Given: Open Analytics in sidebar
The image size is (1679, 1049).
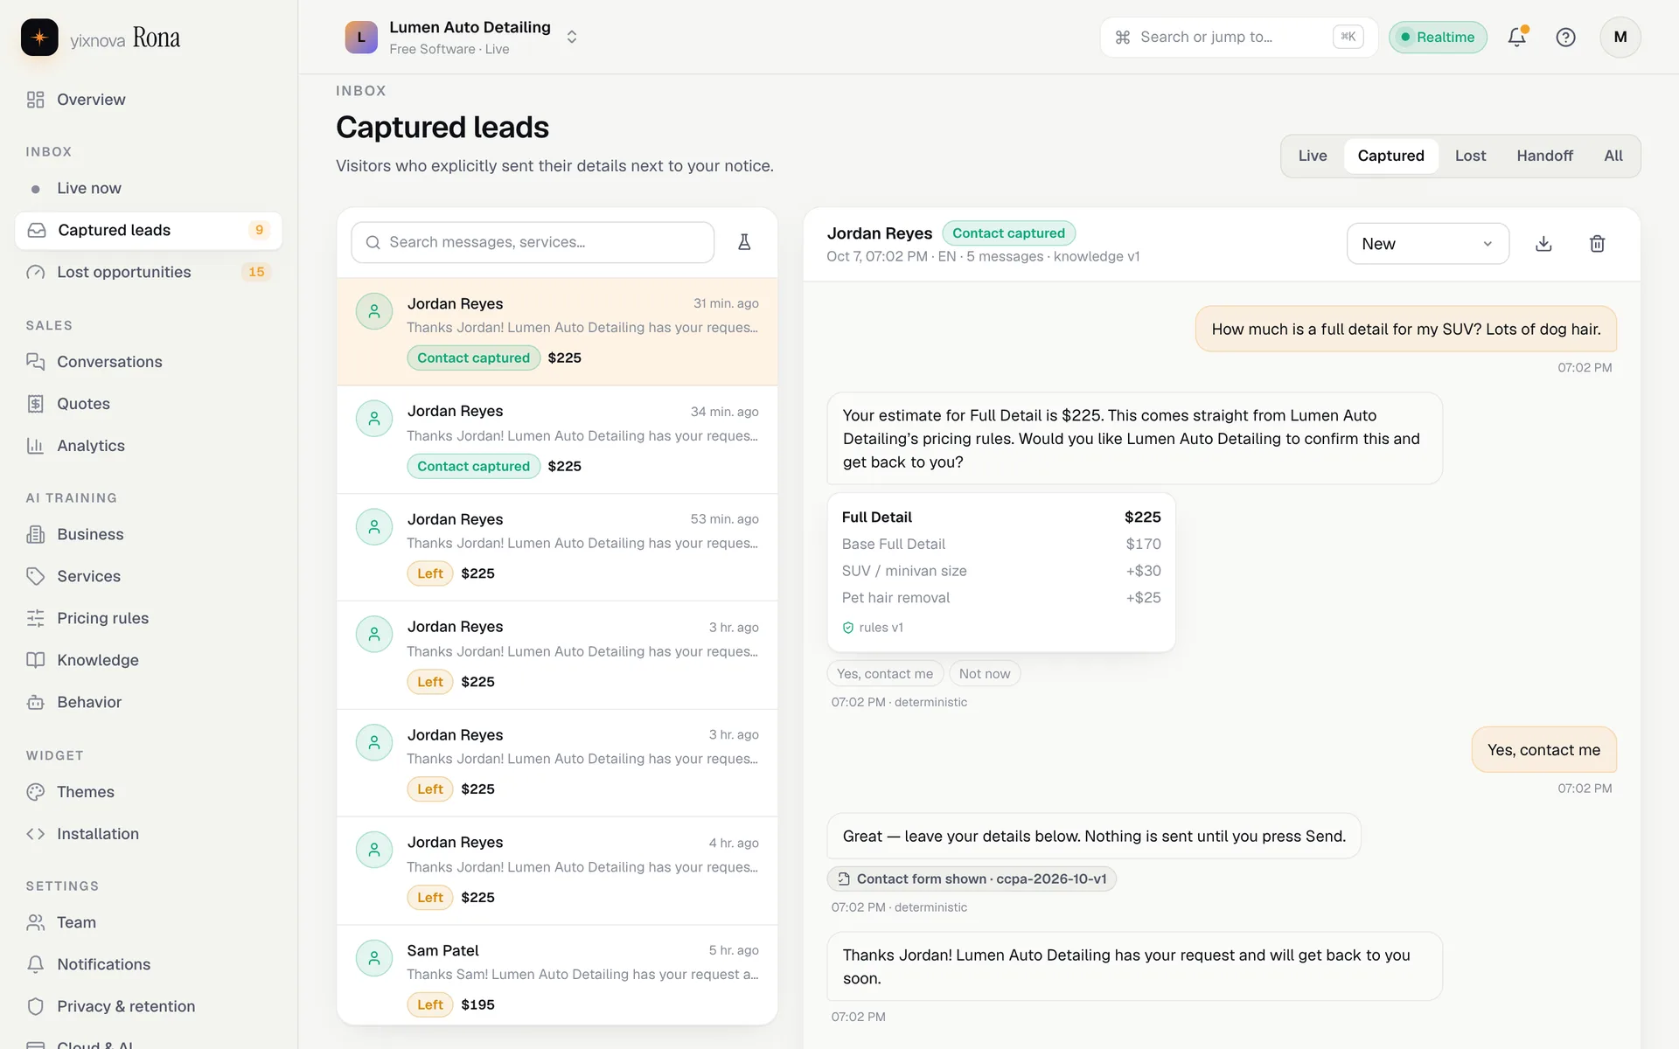Looking at the screenshot, I should coord(149,446).
